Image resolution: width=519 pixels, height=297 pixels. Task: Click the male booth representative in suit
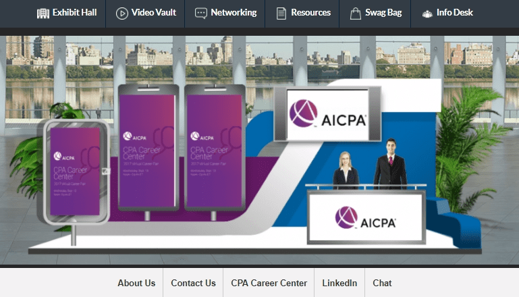point(391,164)
